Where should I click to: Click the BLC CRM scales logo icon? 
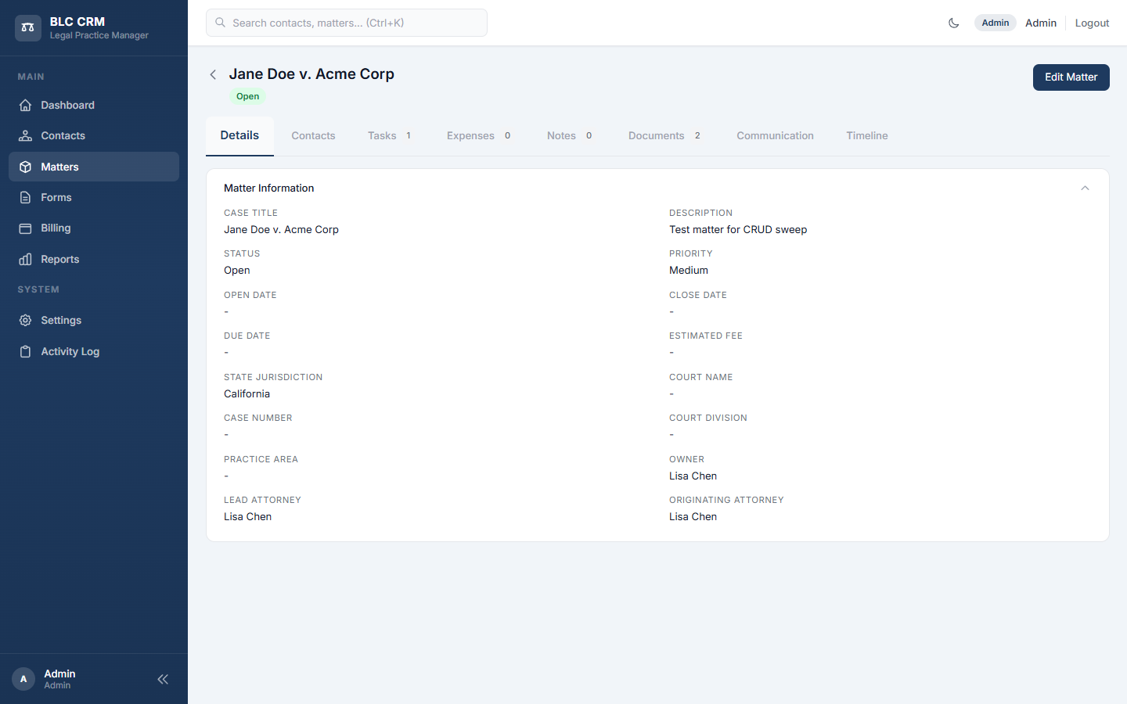pyautogui.click(x=28, y=27)
